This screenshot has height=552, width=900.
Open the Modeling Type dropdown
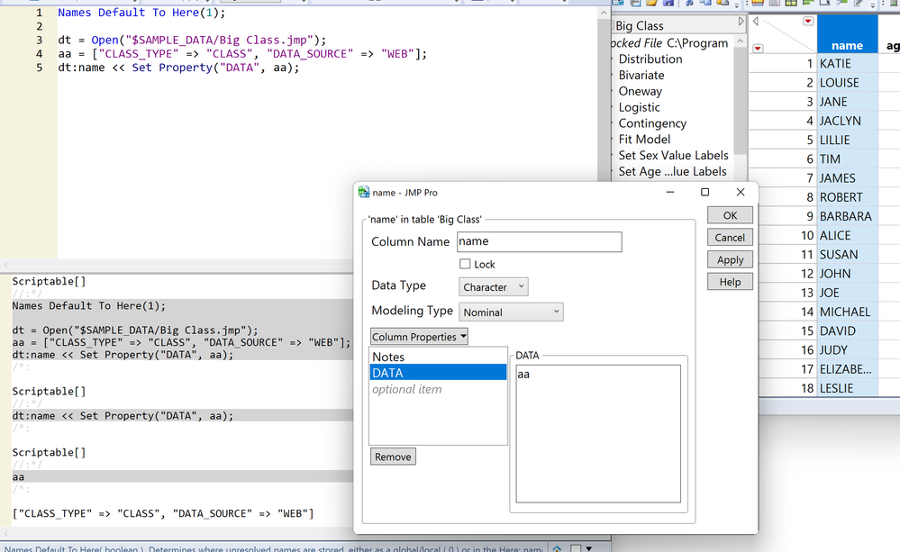point(511,312)
